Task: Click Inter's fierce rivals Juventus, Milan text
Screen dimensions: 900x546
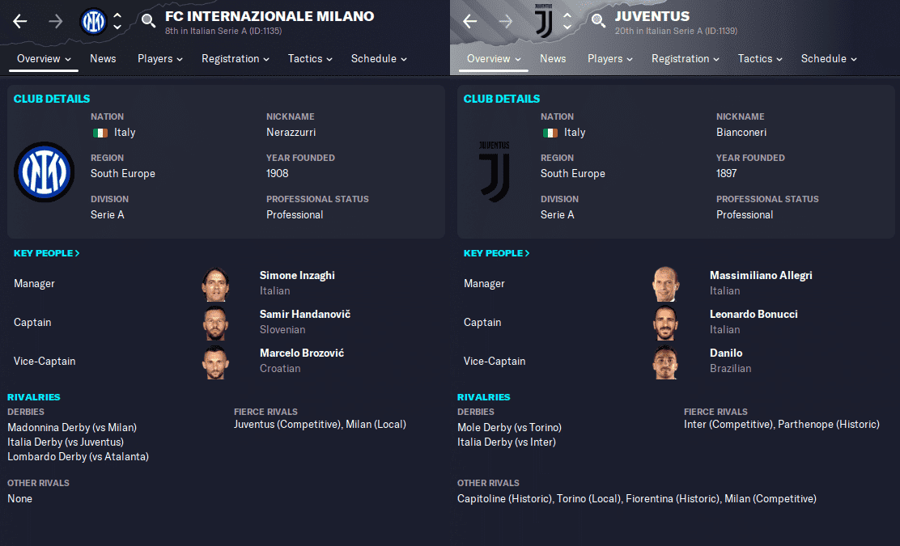Action: coord(320,425)
